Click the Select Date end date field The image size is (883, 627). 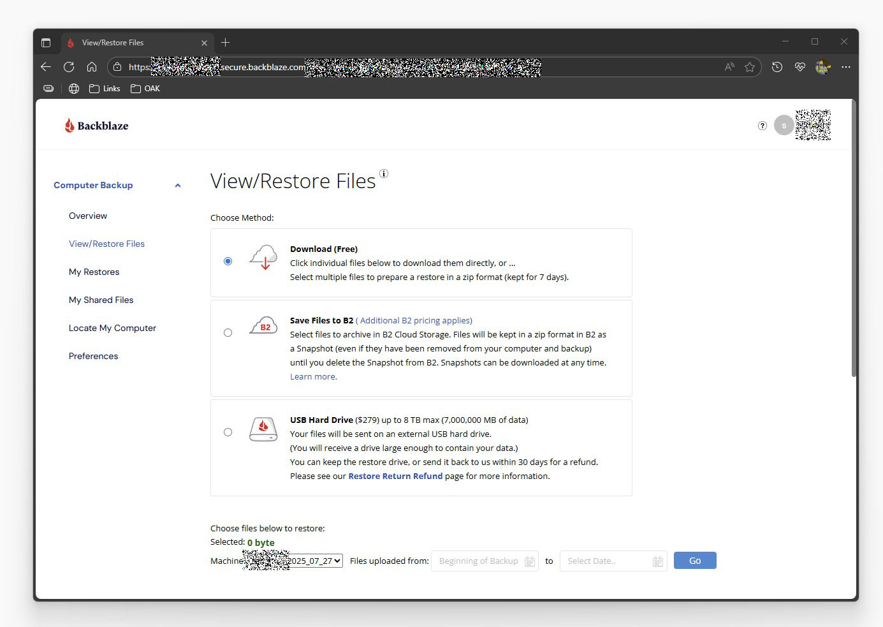click(606, 561)
